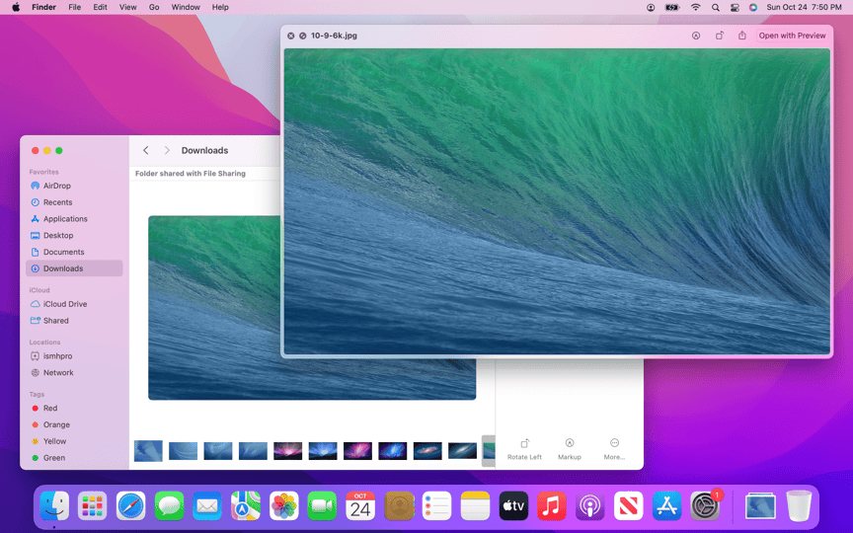The height and width of the screenshot is (533, 853).
Task: Open Safari in the Dock
Action: (130, 505)
